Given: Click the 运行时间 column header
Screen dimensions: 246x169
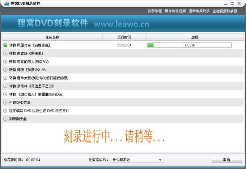Looking at the screenshot, I should point(124,37).
